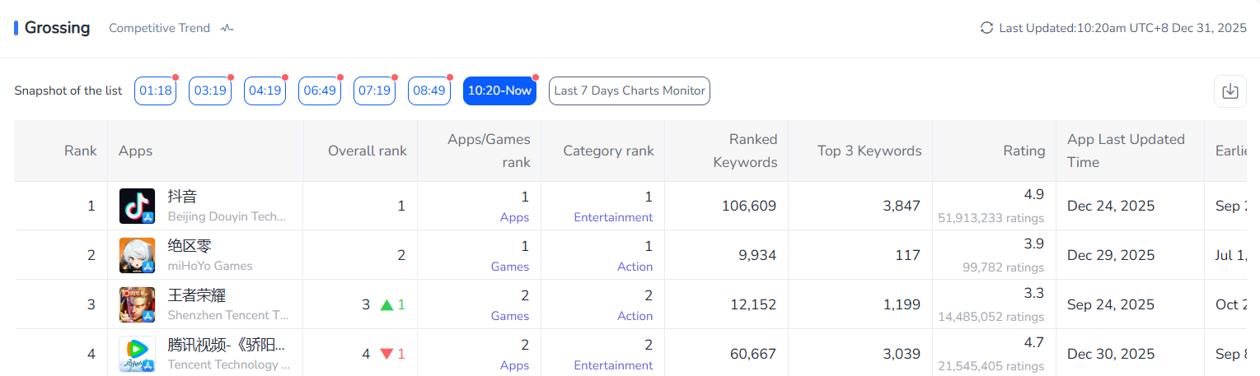Click the 21,545,405 ratings text
The width and height of the screenshot is (1260, 376).
[991, 366]
